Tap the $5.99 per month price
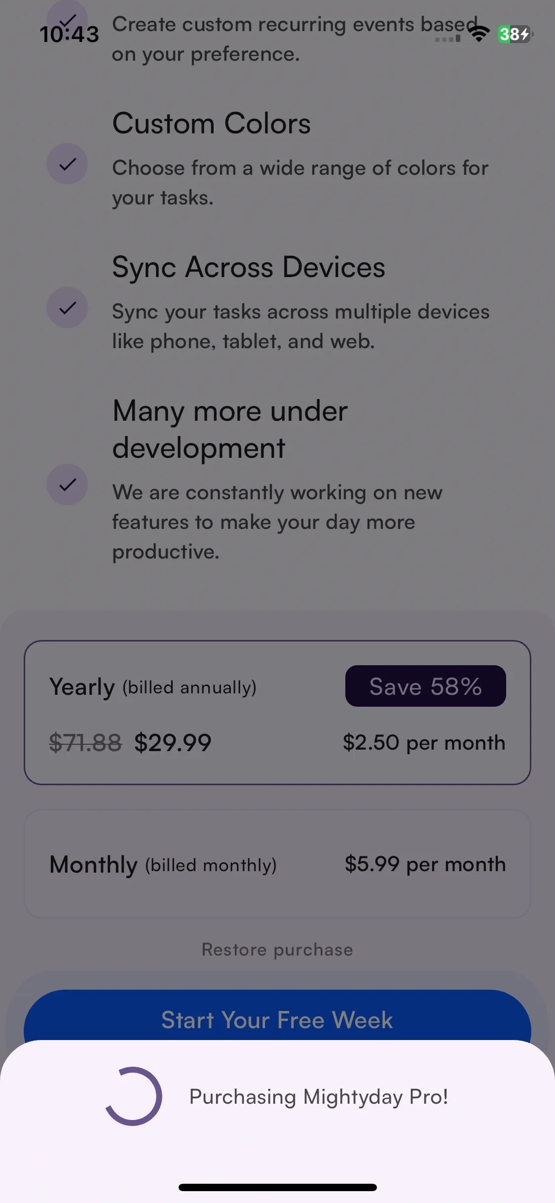 (x=425, y=864)
